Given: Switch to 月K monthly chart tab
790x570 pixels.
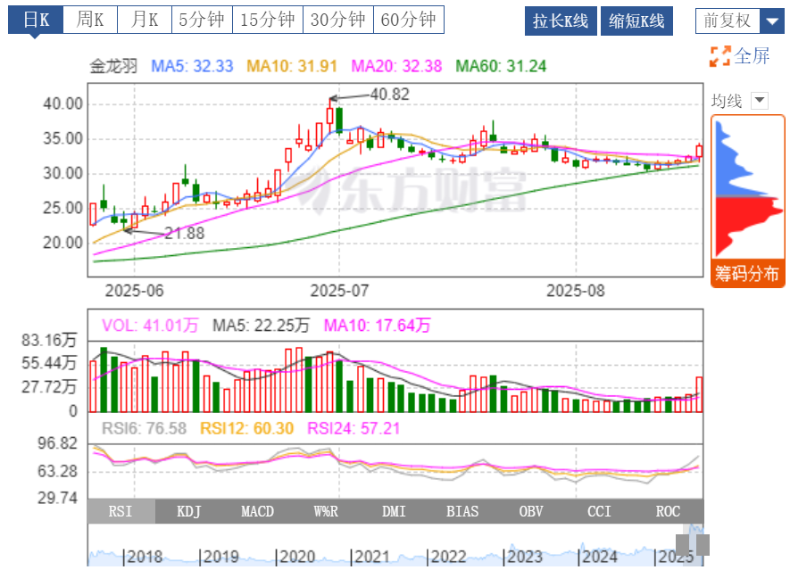Looking at the screenshot, I should coord(145,21).
